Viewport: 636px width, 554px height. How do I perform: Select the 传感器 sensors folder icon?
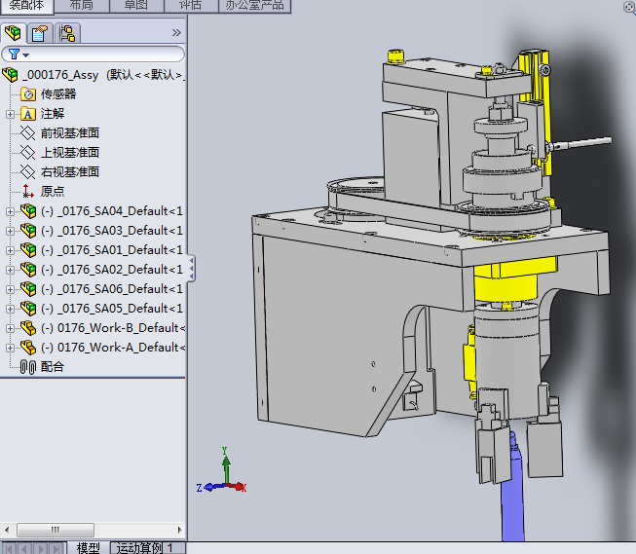[x=27, y=94]
